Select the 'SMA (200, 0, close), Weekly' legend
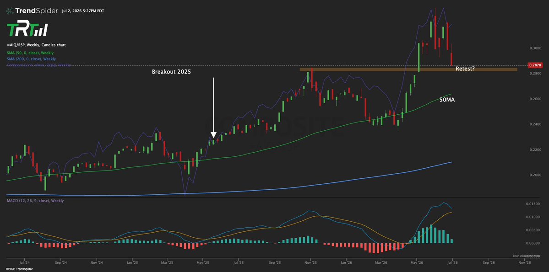This screenshot has width=549, height=272. coord(31,59)
